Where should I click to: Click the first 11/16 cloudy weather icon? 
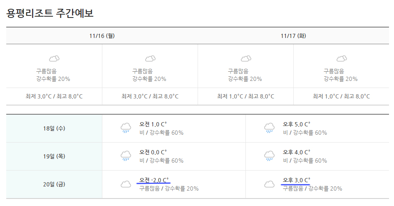54,59
